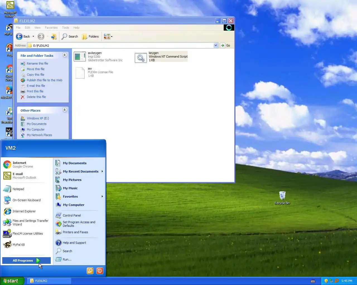Click the address field E:\FLEXLM2
This screenshot has height=285, width=357.
[120, 45]
